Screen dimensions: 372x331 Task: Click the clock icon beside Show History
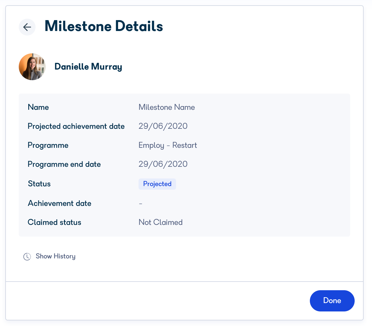click(x=27, y=256)
